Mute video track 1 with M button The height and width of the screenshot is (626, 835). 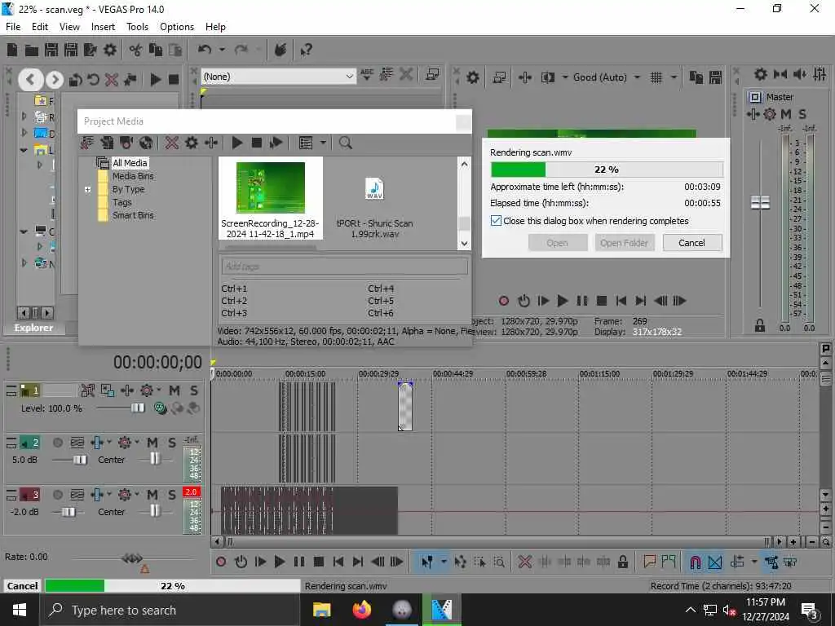(x=175, y=390)
